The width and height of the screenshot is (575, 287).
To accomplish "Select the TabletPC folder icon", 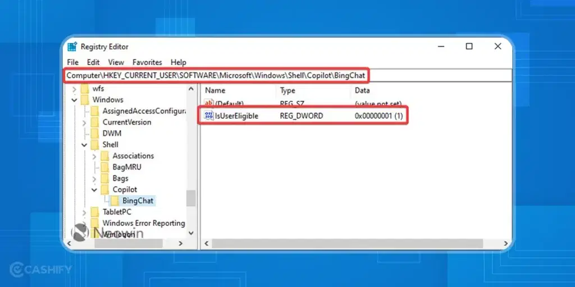I will pyautogui.click(x=94, y=211).
